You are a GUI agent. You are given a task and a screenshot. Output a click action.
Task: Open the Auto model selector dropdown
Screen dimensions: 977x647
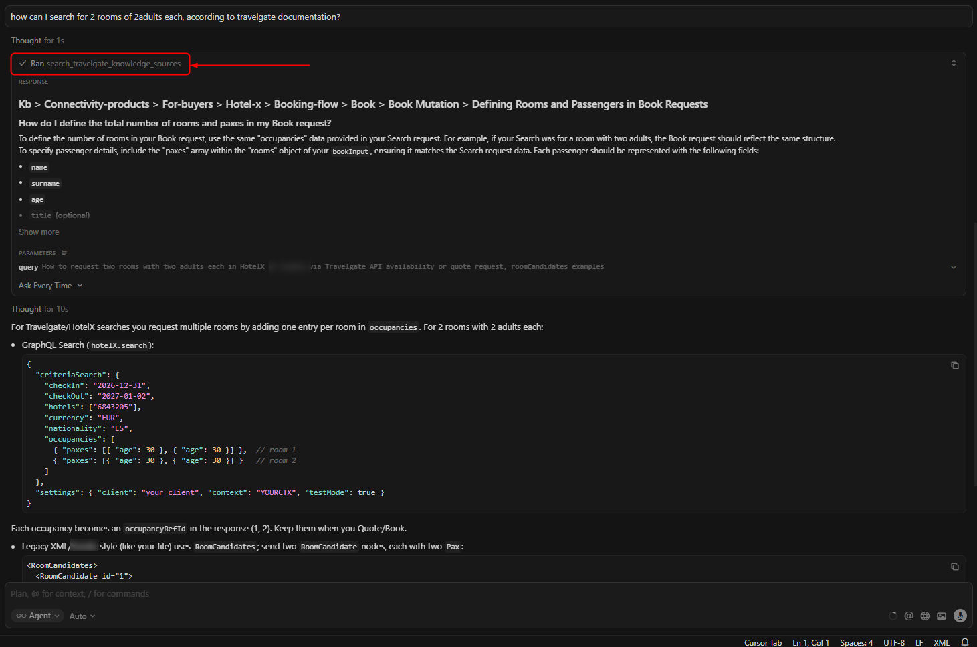tap(82, 616)
